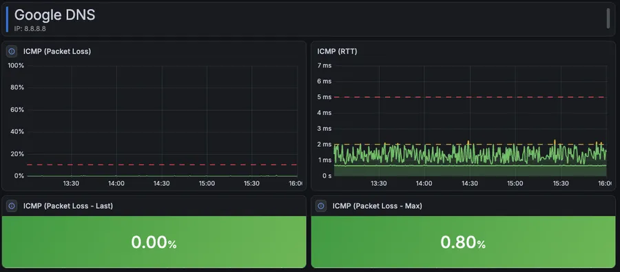The height and width of the screenshot is (272, 620).
Task: Click red dashed threshold line in Packet Loss chart
Action: click(x=161, y=165)
